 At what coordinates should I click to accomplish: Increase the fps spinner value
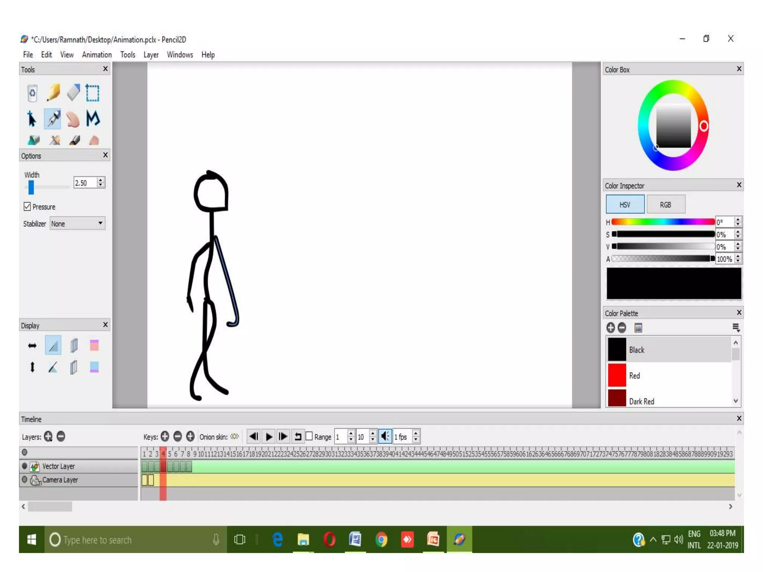tap(416, 433)
